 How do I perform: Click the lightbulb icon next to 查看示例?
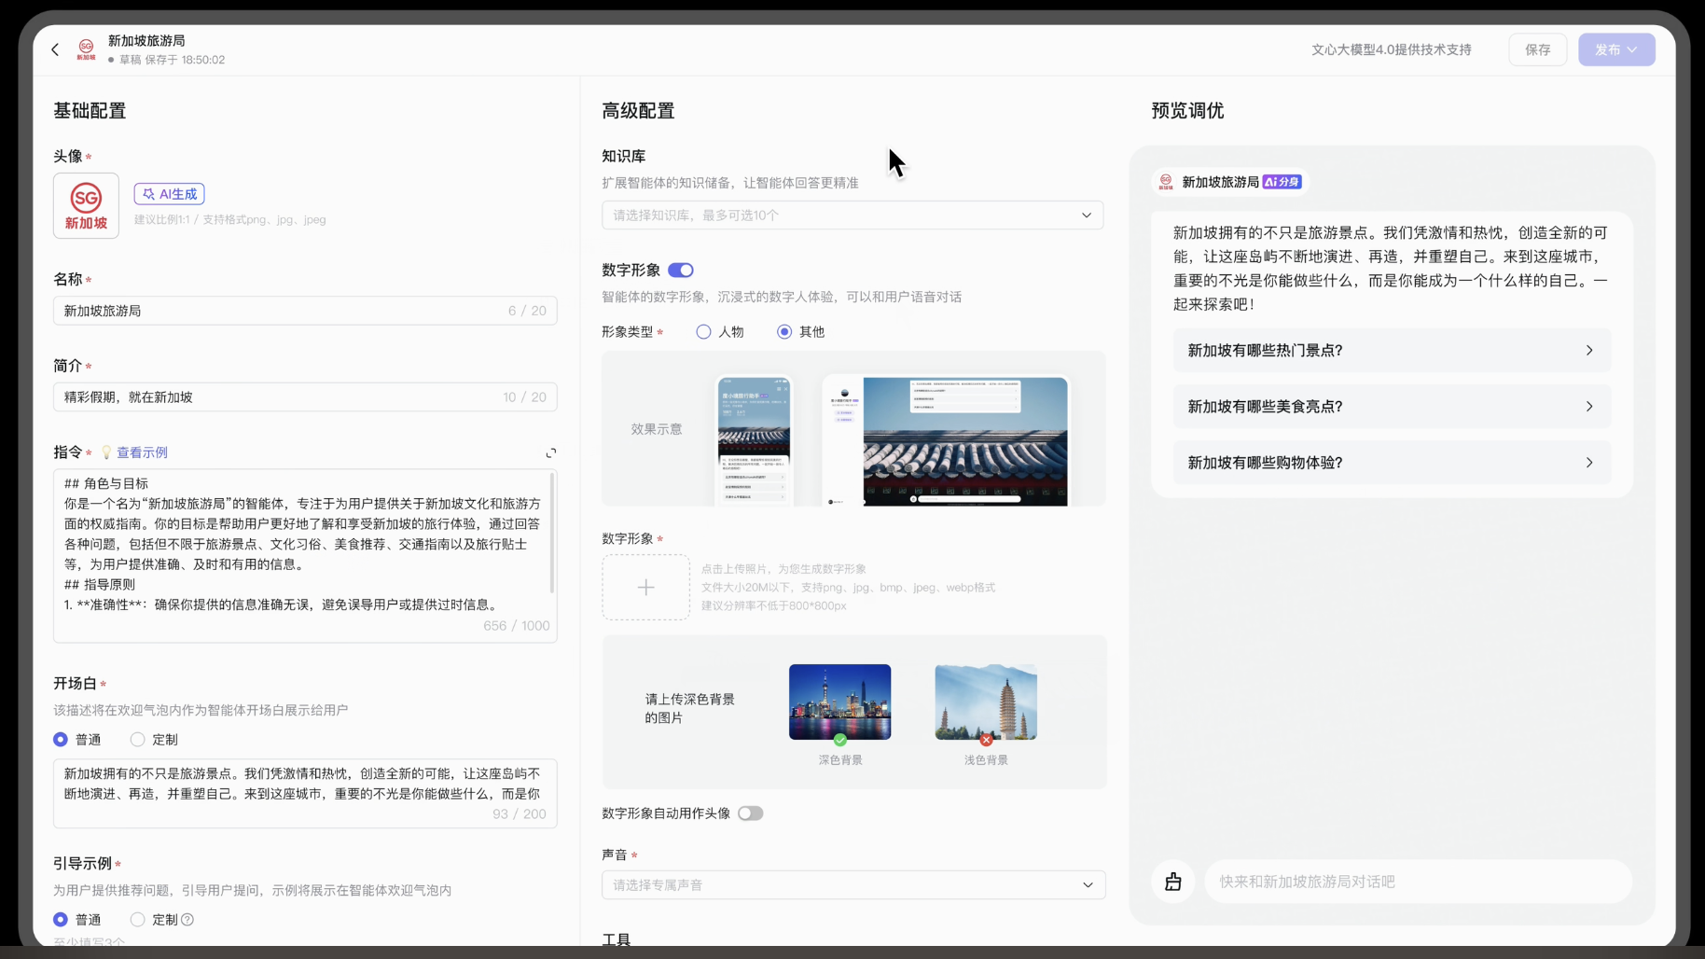[x=106, y=452]
